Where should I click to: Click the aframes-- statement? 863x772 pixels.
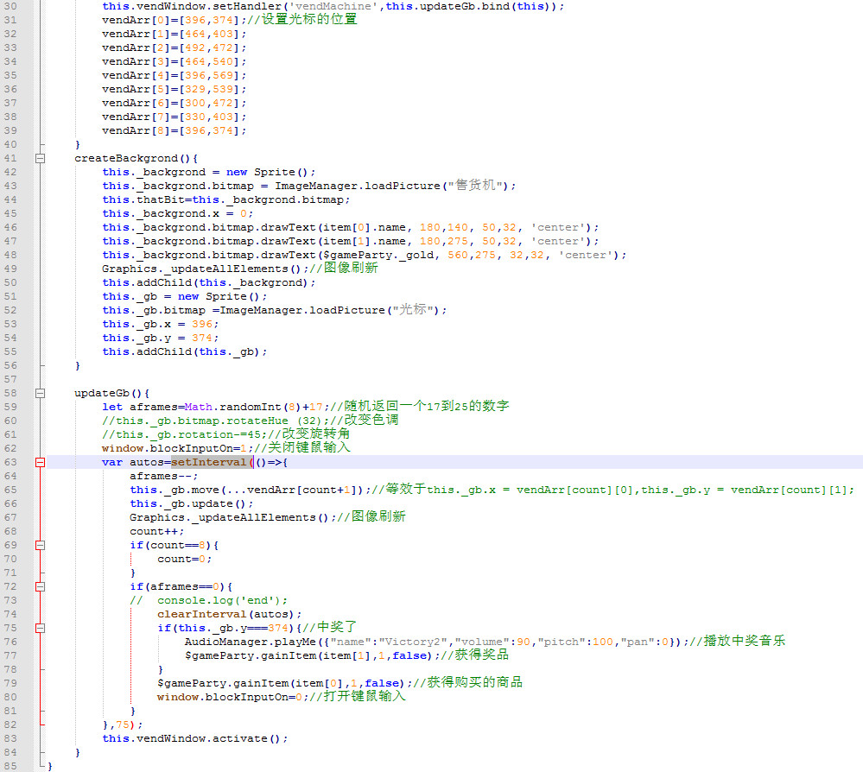tap(163, 476)
